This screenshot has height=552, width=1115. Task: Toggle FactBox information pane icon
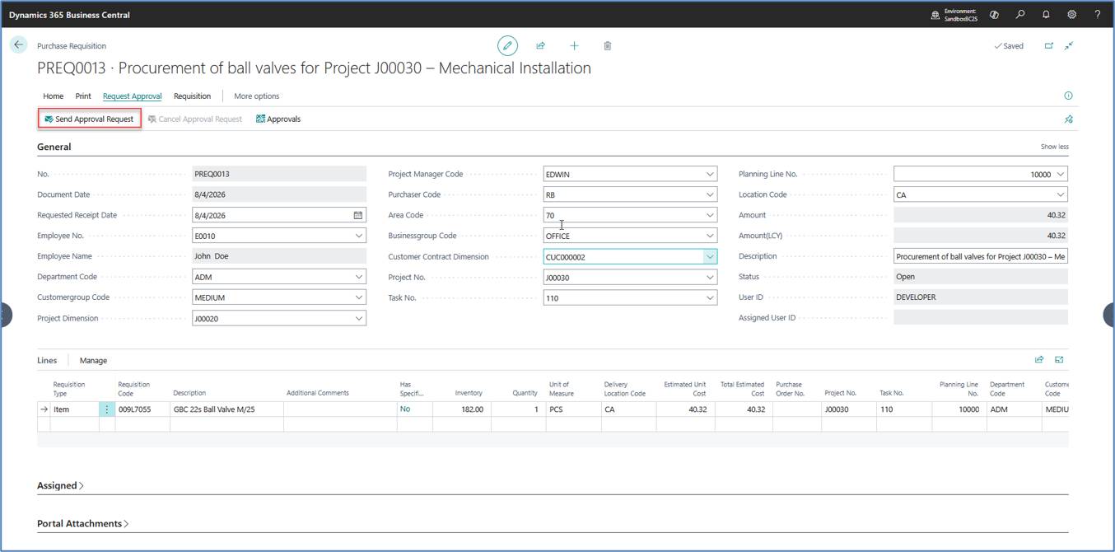coord(1068,96)
